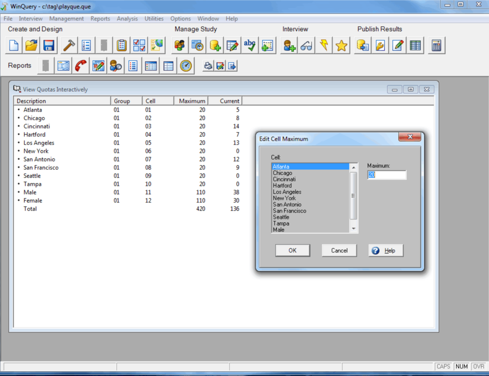
Task: Click the wrench document icon
Action: tap(380, 46)
